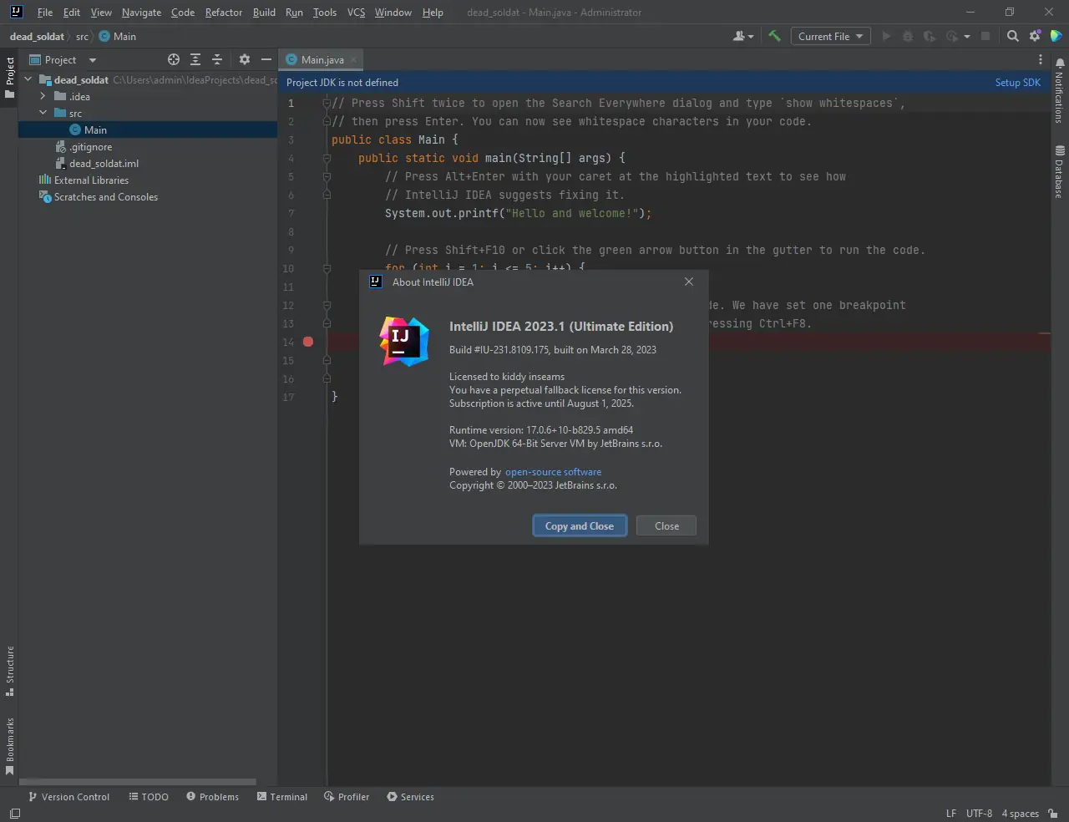
Task: Click the 4 spaces indent widget
Action: (1020, 814)
